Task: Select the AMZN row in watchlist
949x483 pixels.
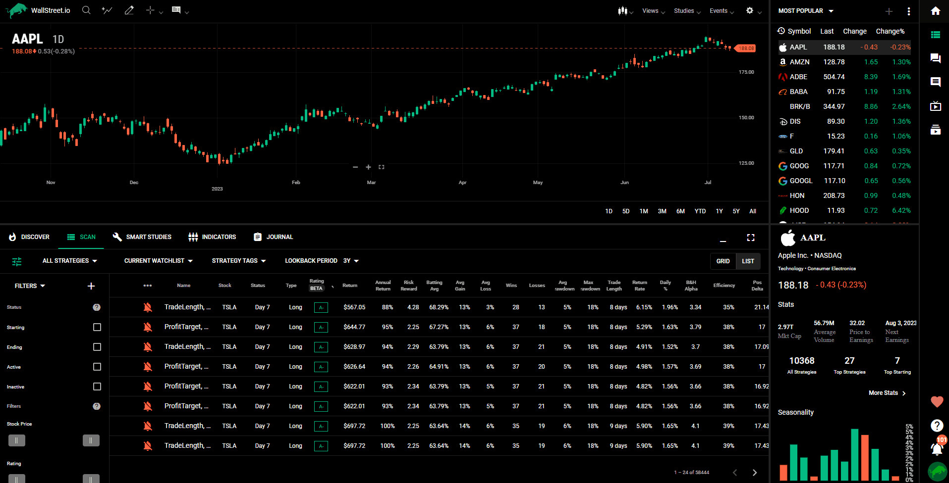Action: pos(844,62)
